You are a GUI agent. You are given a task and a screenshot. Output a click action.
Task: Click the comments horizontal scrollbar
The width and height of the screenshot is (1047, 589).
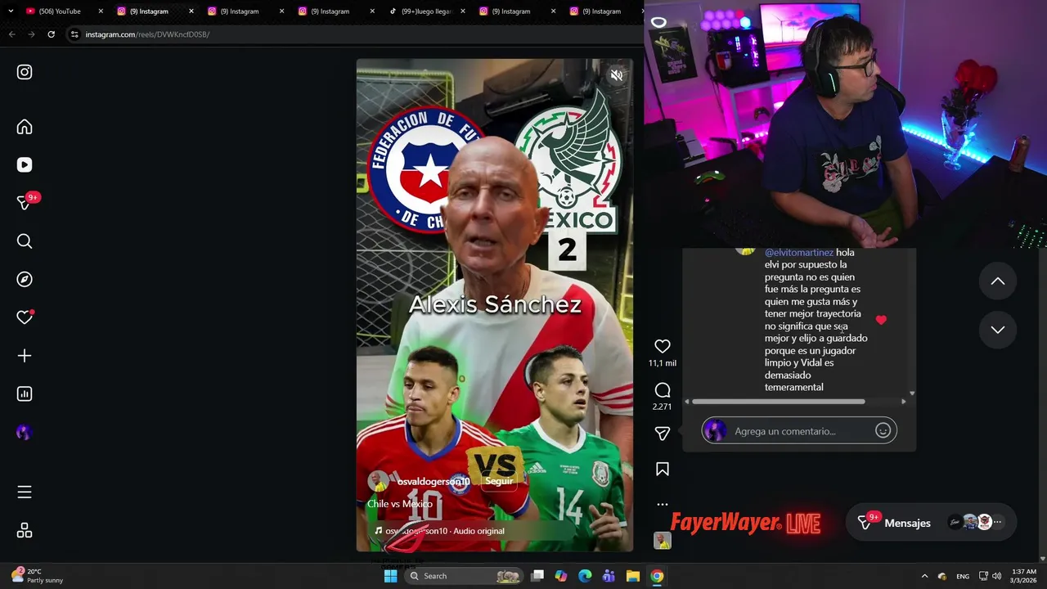(779, 402)
